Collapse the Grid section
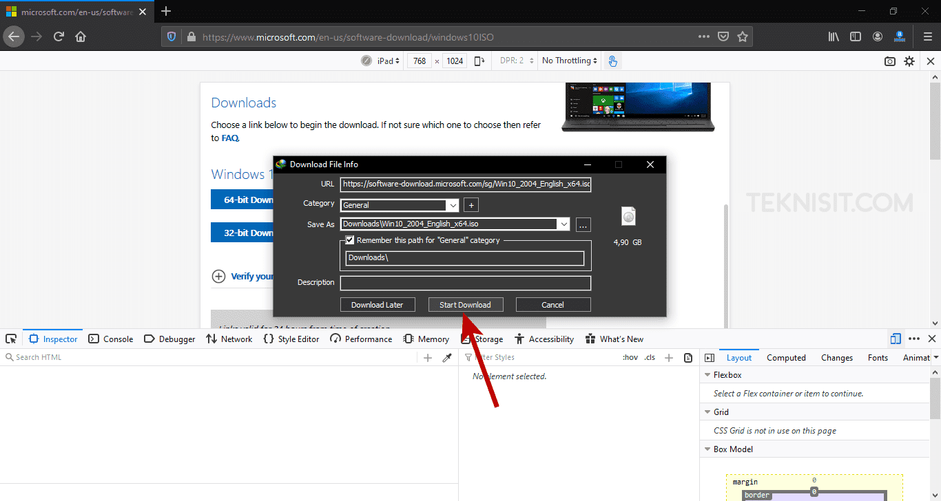 [x=707, y=413]
